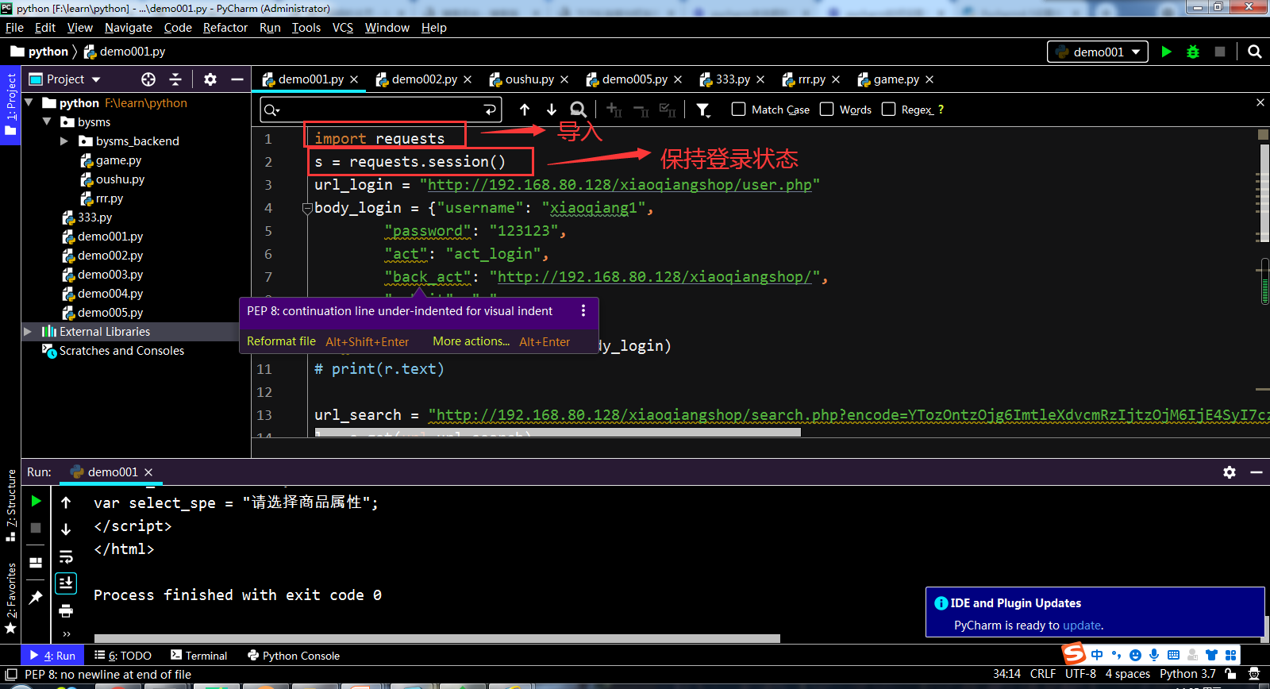Open the Refactor menu

coord(225,28)
